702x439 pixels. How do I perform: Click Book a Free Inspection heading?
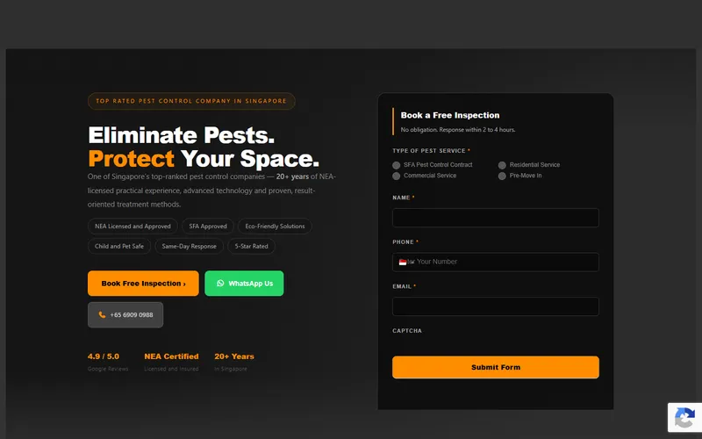pos(450,115)
